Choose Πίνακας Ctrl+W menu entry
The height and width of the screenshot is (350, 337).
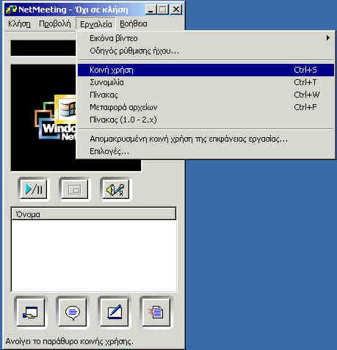[206, 95]
